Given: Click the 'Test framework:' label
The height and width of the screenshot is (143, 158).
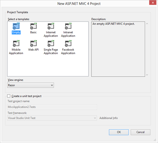Looking at the screenshot, I should click(x=17, y=113).
